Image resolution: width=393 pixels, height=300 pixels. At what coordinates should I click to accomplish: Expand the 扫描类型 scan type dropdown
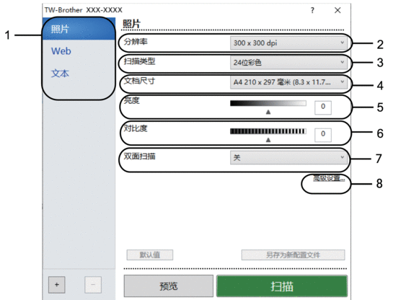[x=288, y=63]
